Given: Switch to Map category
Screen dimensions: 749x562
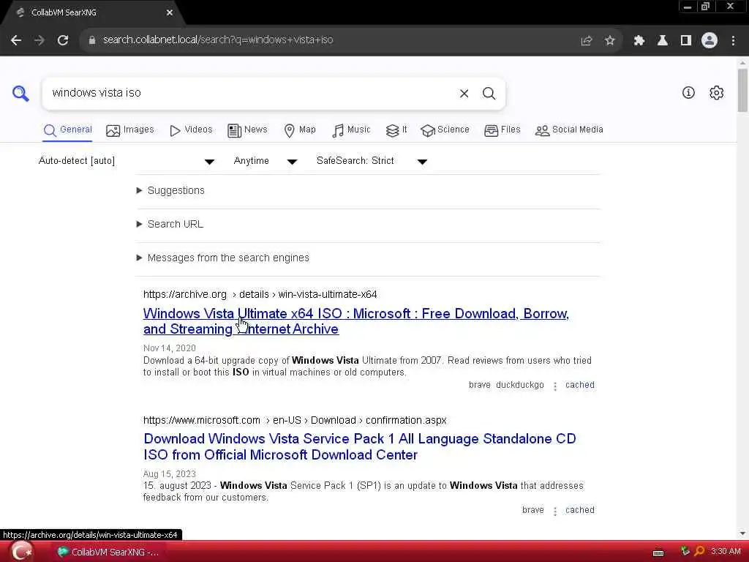Looking at the screenshot, I should (x=299, y=130).
